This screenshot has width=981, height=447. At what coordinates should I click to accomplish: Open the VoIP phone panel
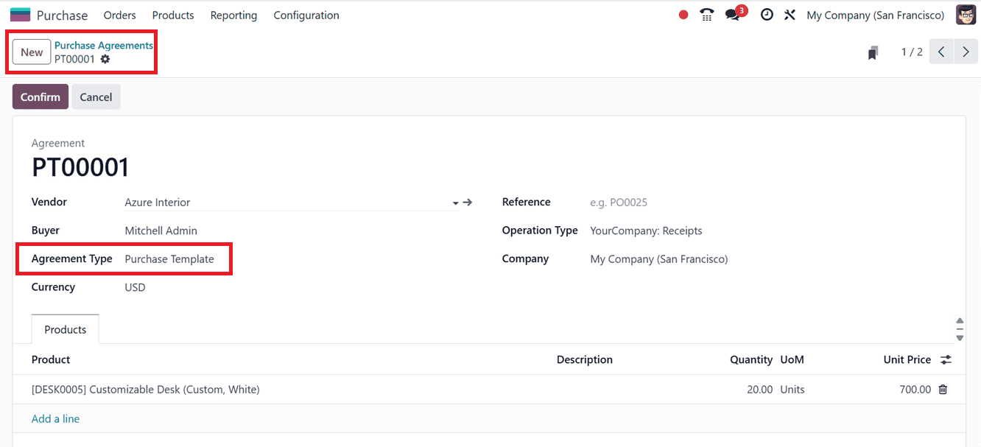[x=706, y=14]
